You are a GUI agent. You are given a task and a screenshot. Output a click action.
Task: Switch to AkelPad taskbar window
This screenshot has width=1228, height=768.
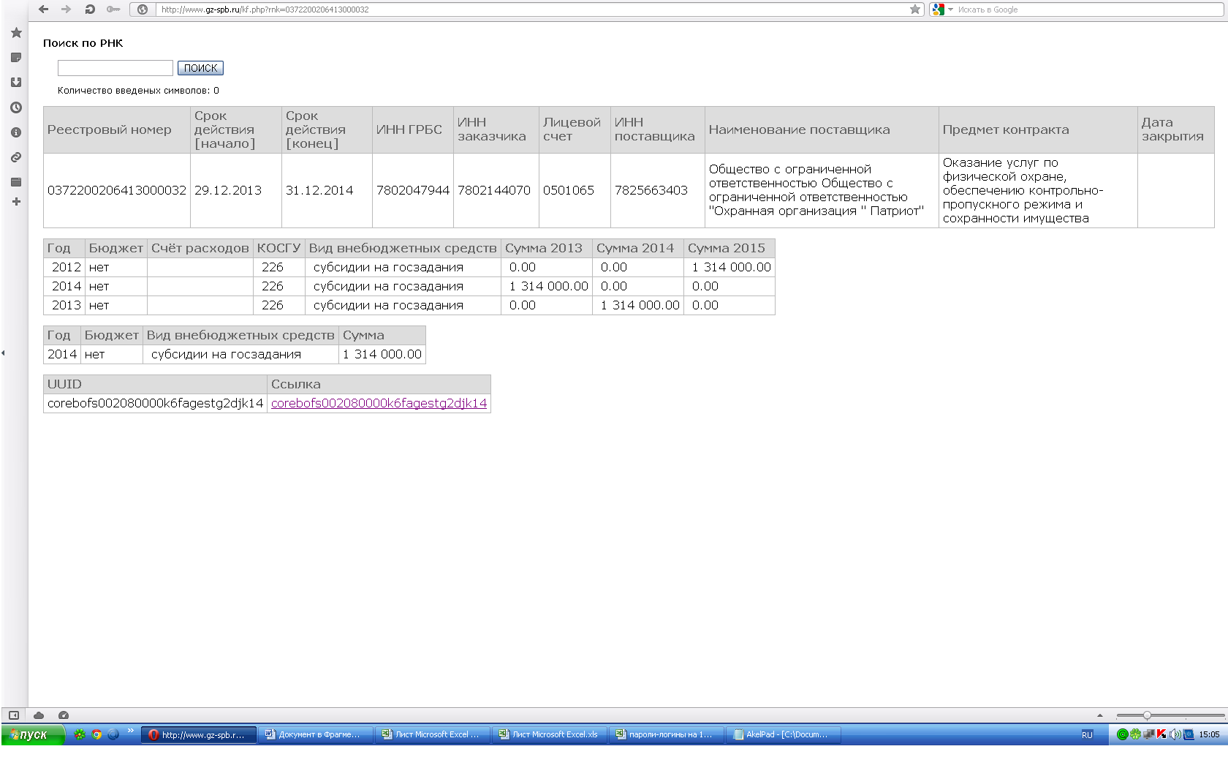click(783, 734)
